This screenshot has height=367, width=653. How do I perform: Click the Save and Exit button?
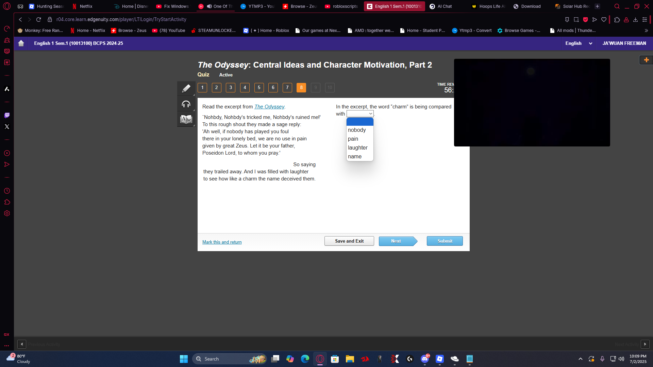[x=349, y=241]
